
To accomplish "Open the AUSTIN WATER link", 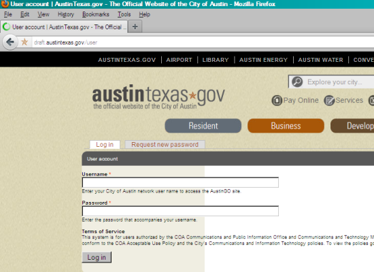I will click(320, 60).
